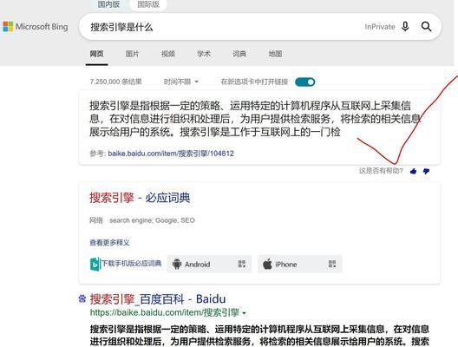Viewport: 458px width, 347px height.
Task: Click the iPhone download button
Action: point(299,264)
